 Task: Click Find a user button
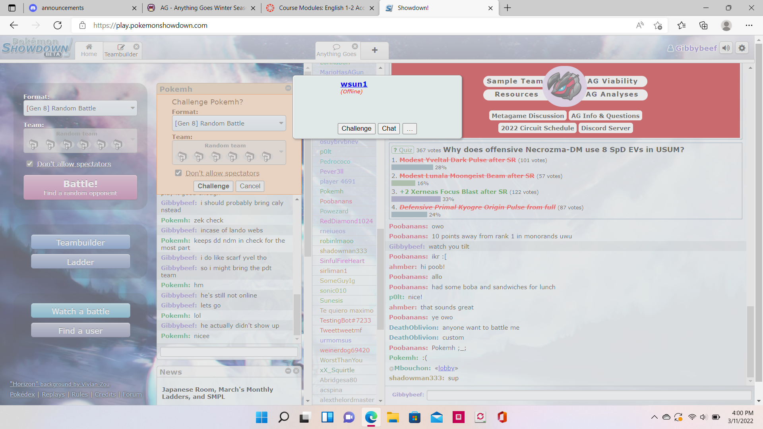coord(80,330)
